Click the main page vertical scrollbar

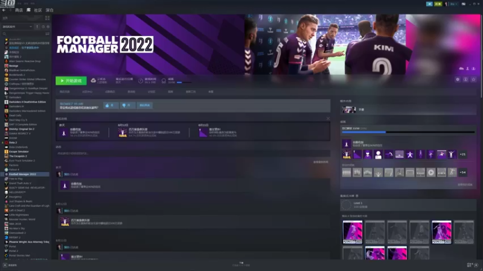481,55
